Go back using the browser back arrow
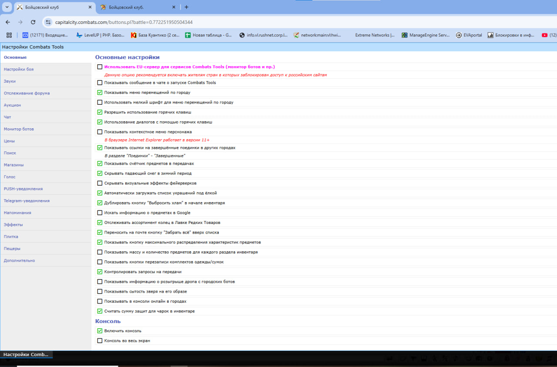Viewport: 557px width, 367px height. (8, 22)
